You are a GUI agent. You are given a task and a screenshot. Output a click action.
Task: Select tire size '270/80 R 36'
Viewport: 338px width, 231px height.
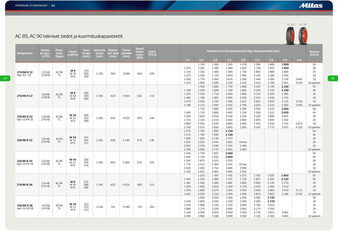pyautogui.click(x=25, y=185)
